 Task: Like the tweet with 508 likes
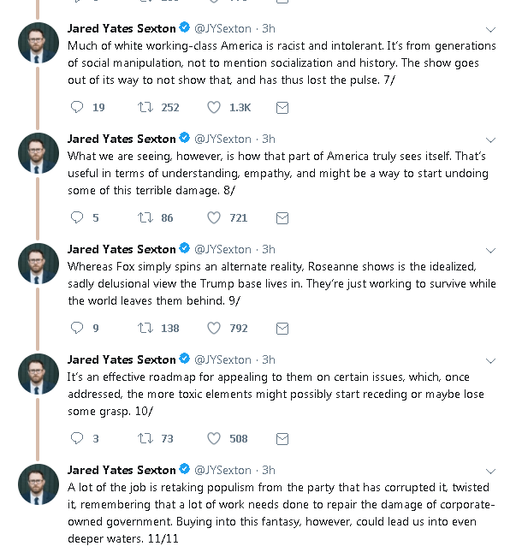(214, 438)
